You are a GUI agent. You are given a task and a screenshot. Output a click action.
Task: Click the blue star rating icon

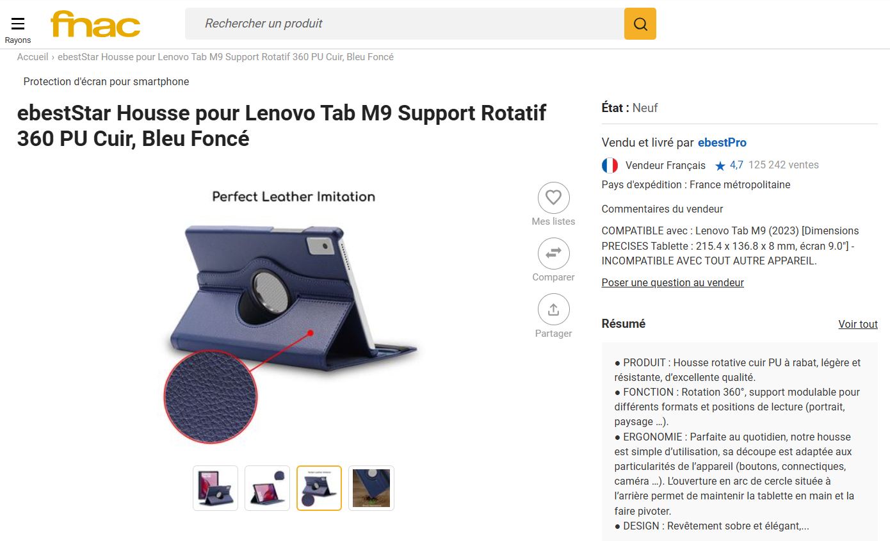point(720,166)
